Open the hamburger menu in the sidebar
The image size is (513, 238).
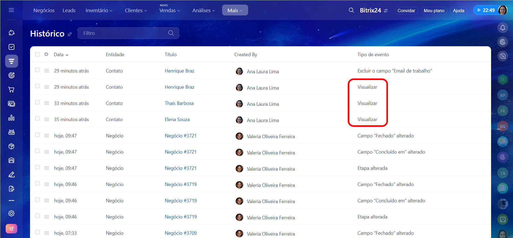pyautogui.click(x=11, y=10)
